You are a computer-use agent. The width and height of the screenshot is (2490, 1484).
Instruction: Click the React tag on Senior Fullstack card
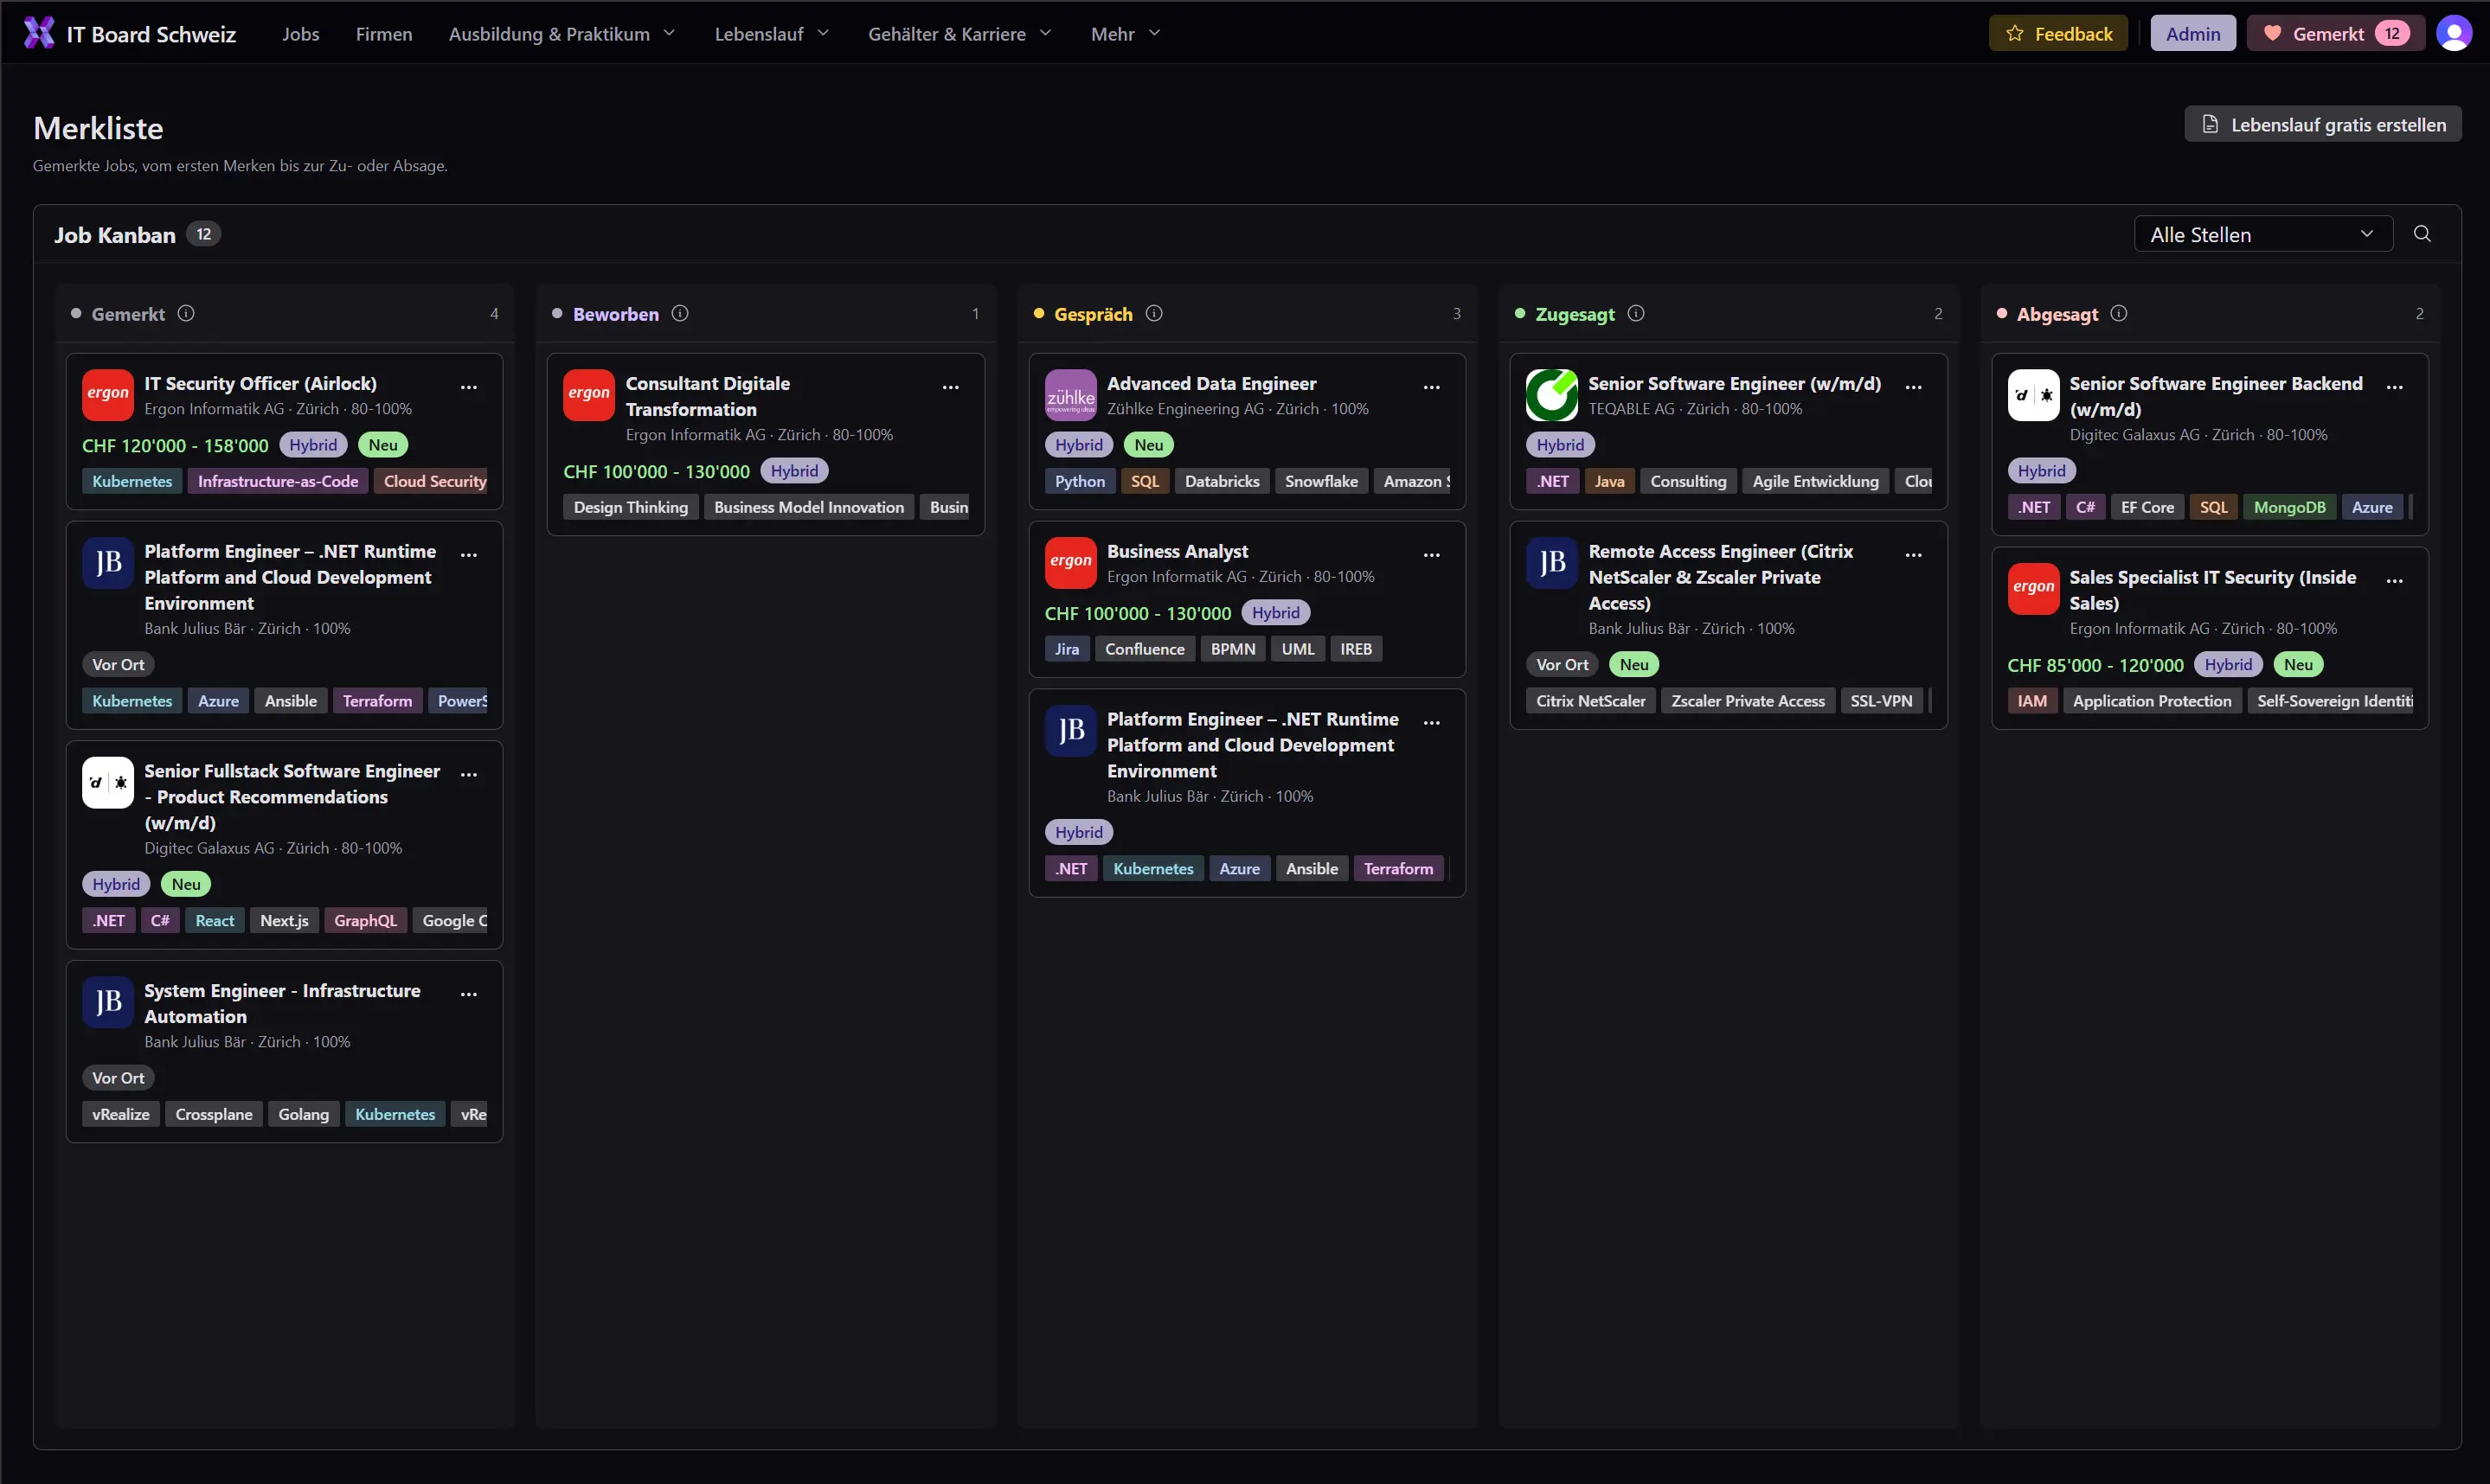pos(215,922)
